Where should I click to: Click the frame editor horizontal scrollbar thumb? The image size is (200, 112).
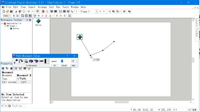tap(122, 102)
